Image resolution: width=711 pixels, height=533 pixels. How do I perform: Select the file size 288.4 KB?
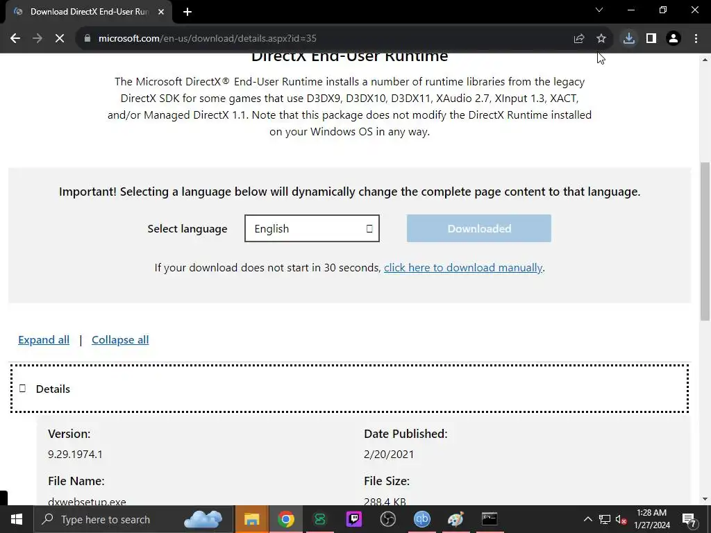tap(385, 501)
